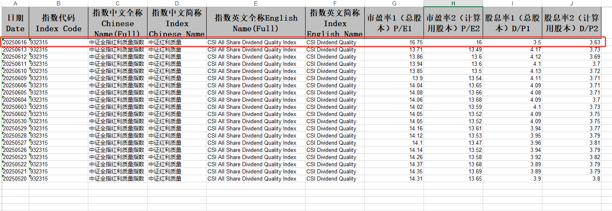612x211 pixels.
Task: Select the date cell 20250613
Action: (x=16, y=49)
